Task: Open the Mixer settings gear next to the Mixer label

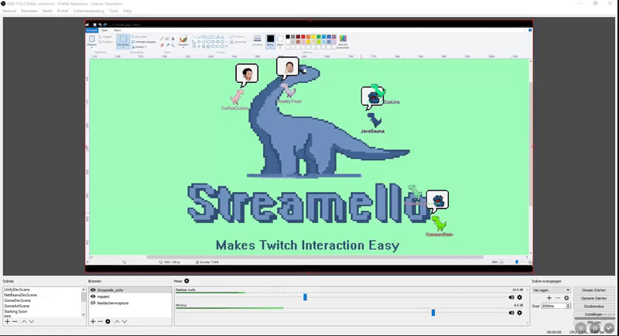Action: [x=186, y=281]
